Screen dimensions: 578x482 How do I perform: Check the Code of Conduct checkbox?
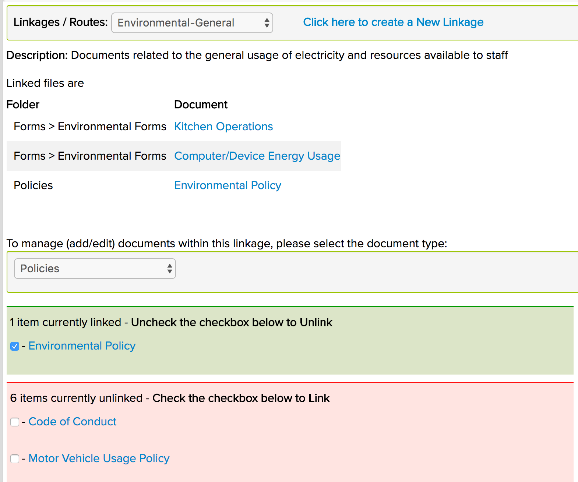click(x=15, y=422)
